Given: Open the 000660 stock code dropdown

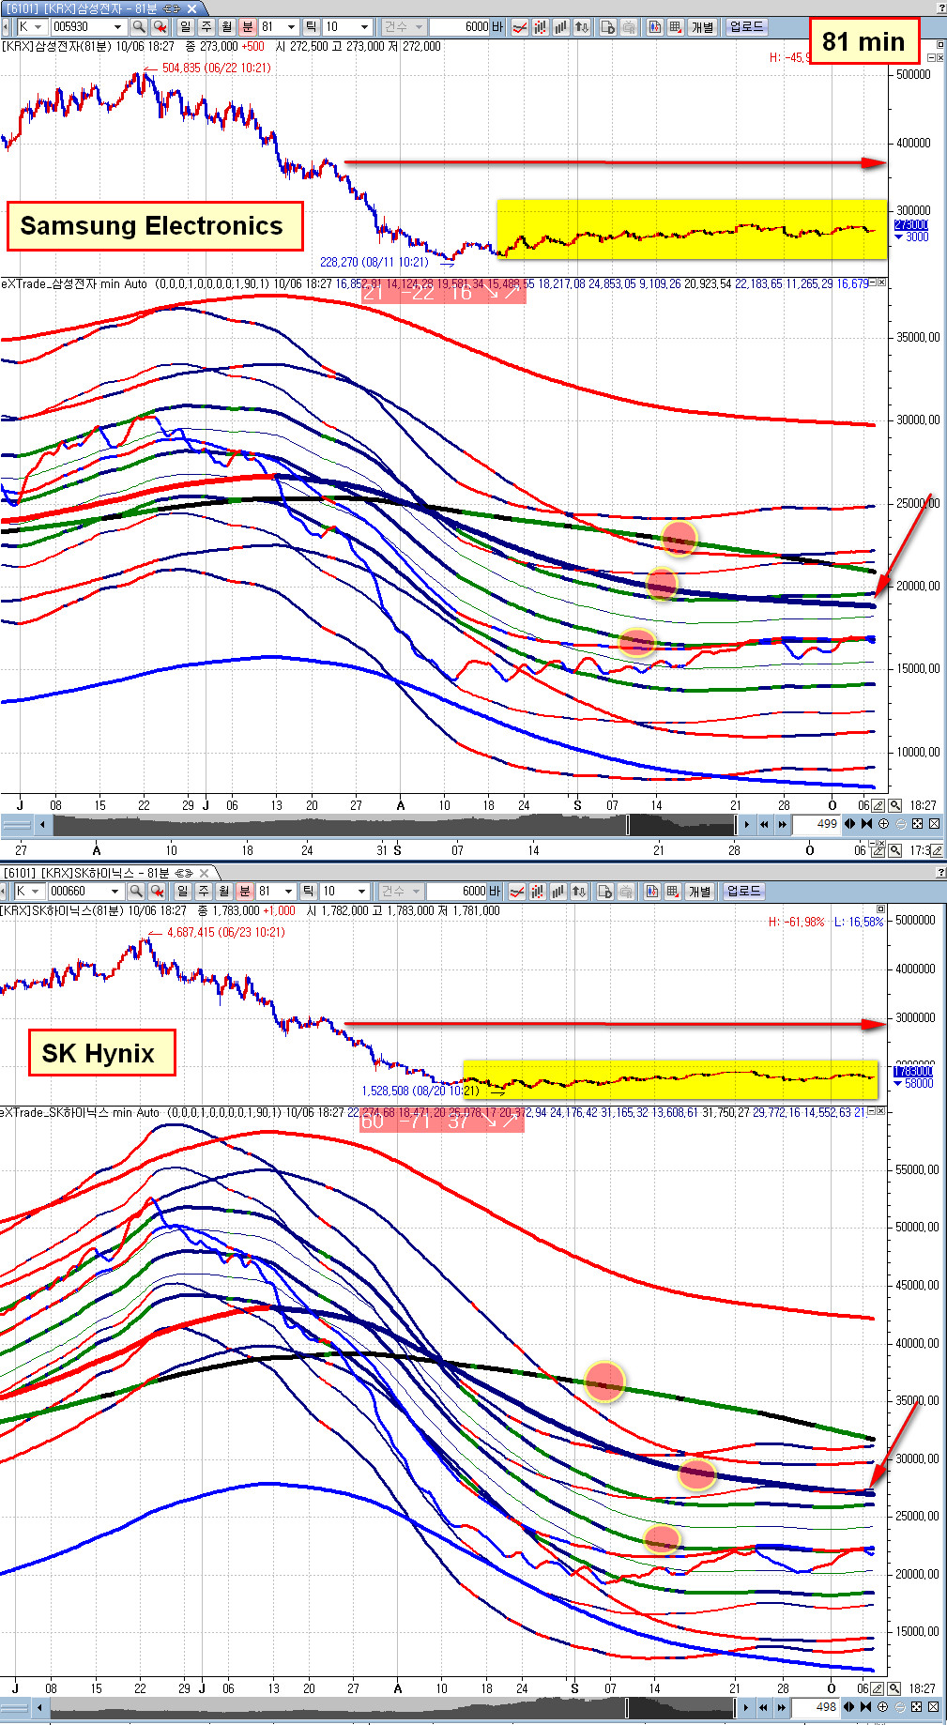Looking at the screenshot, I should tap(115, 891).
